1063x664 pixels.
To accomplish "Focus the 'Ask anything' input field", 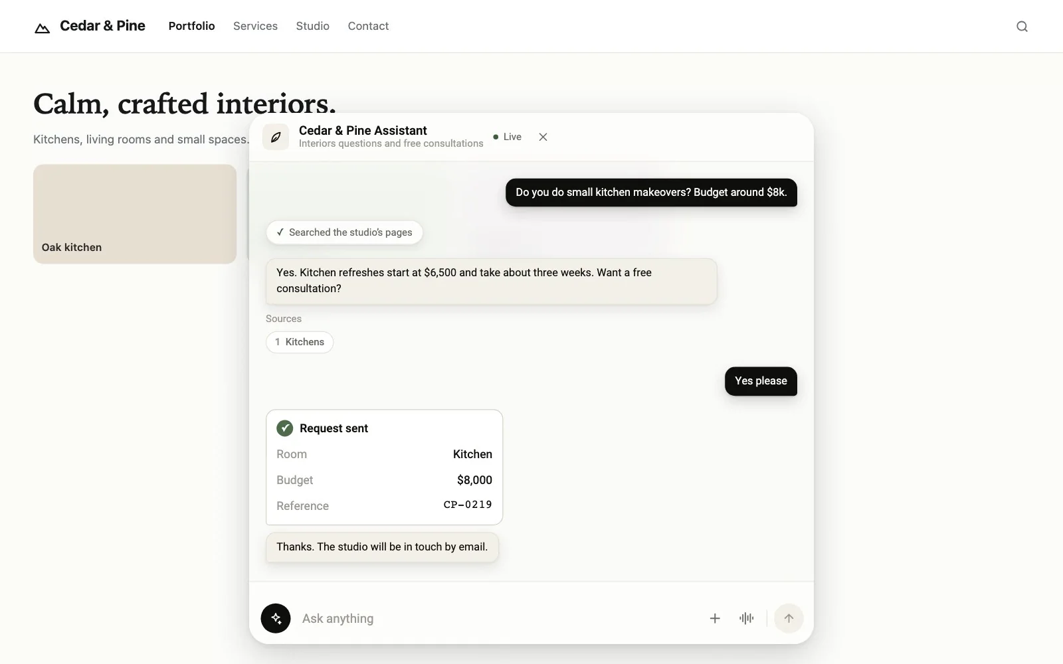I will (498, 618).
